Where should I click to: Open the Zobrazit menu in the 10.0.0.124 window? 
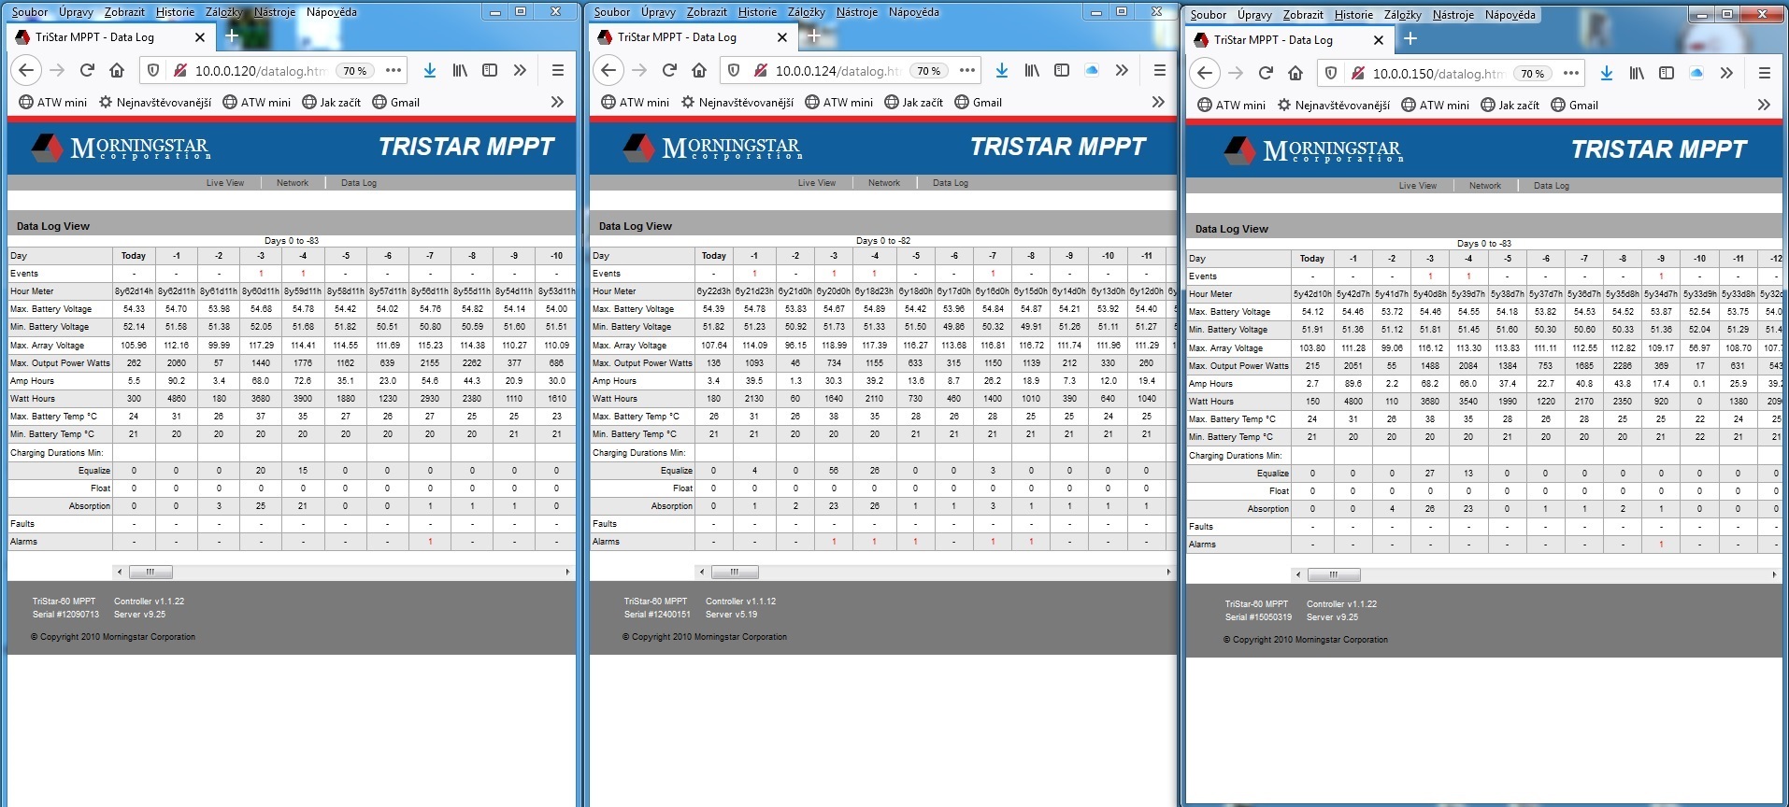707,12
